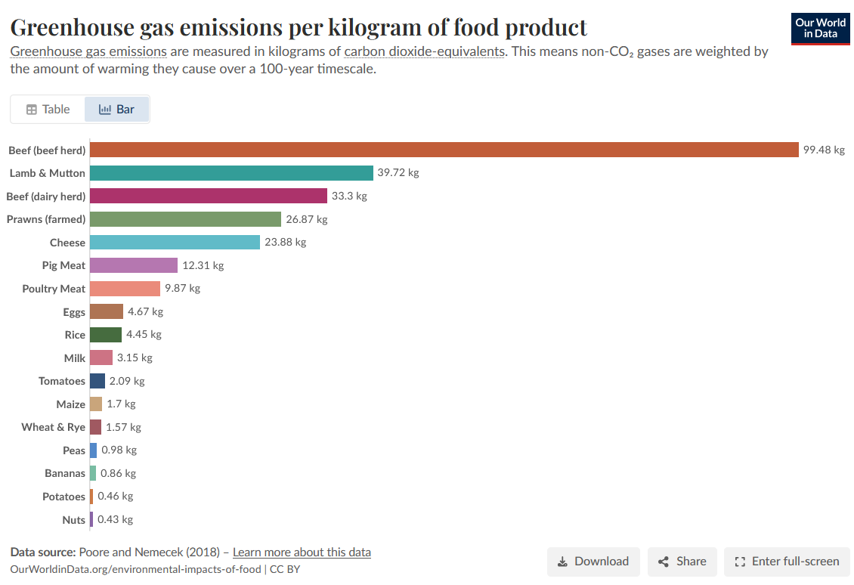This screenshot has width=854, height=585.
Task: Click the bar chart icon
Action: (104, 110)
